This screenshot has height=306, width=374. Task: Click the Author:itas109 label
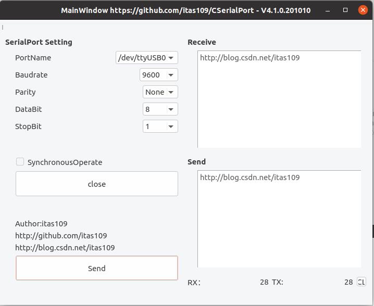(41, 224)
